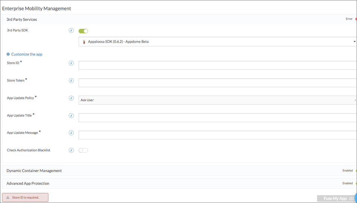The height and width of the screenshot is (203, 357).
Task: Open info icon beside Store ID
Action: (x=71, y=63)
